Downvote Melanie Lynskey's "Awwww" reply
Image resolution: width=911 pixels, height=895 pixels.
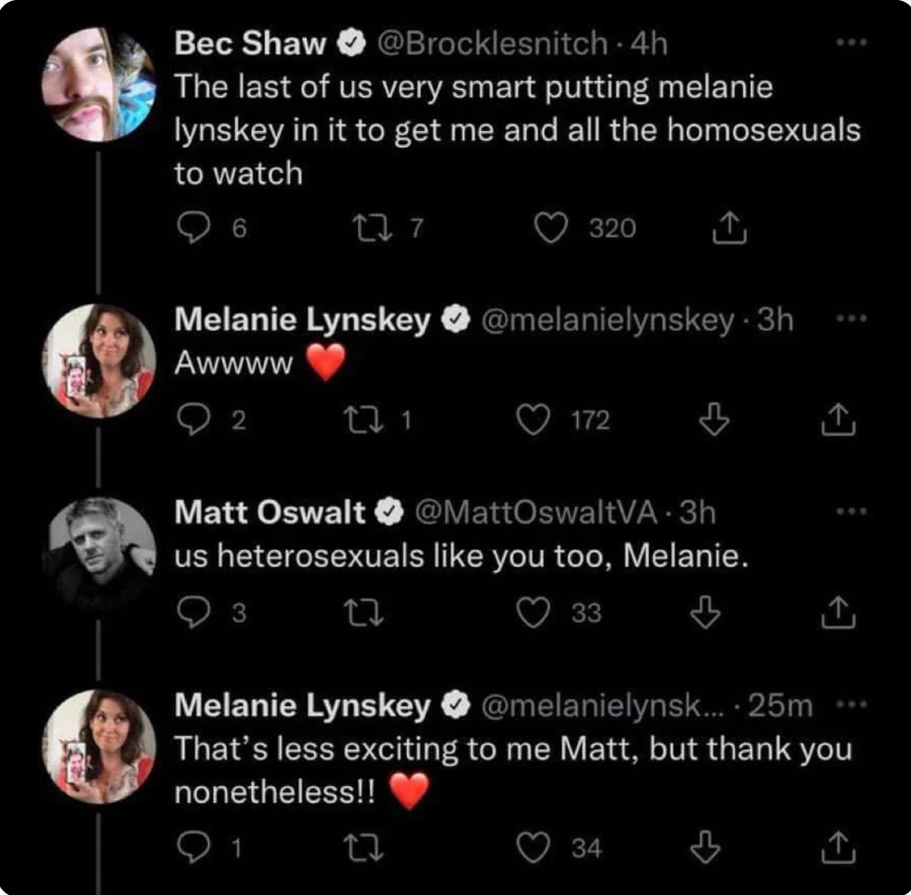pyautogui.click(x=711, y=421)
